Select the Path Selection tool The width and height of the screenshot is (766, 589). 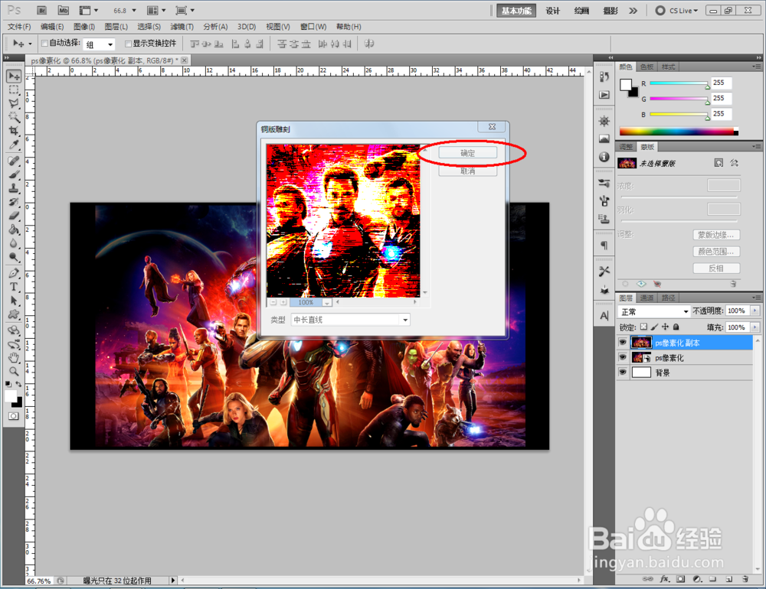14,301
